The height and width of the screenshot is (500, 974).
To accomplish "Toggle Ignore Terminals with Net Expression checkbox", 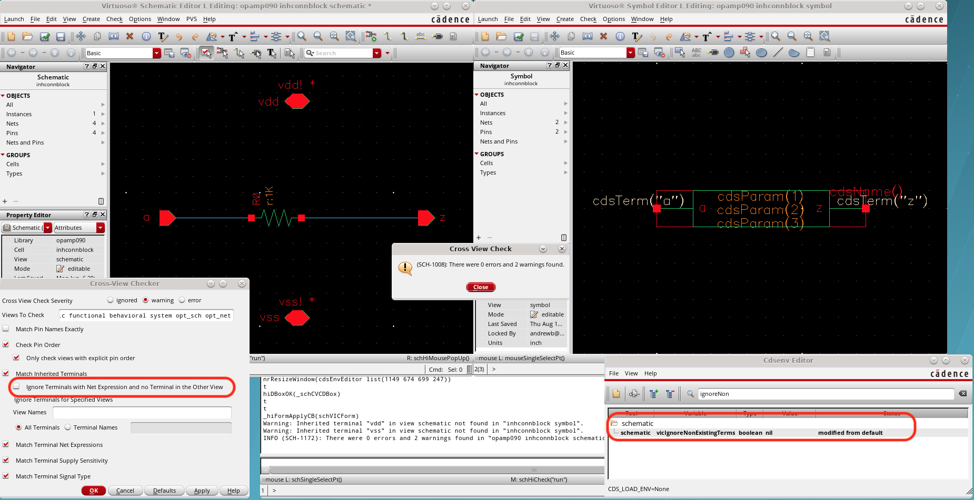I will (16, 386).
